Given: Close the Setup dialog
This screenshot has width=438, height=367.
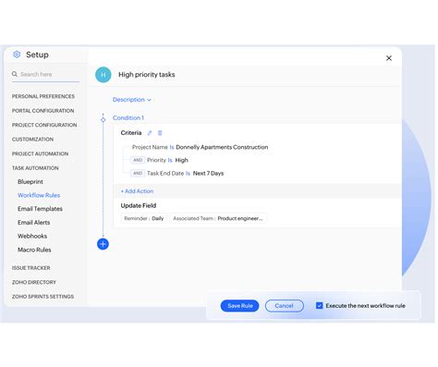Looking at the screenshot, I should point(389,58).
